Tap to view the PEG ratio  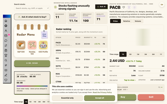130,80
